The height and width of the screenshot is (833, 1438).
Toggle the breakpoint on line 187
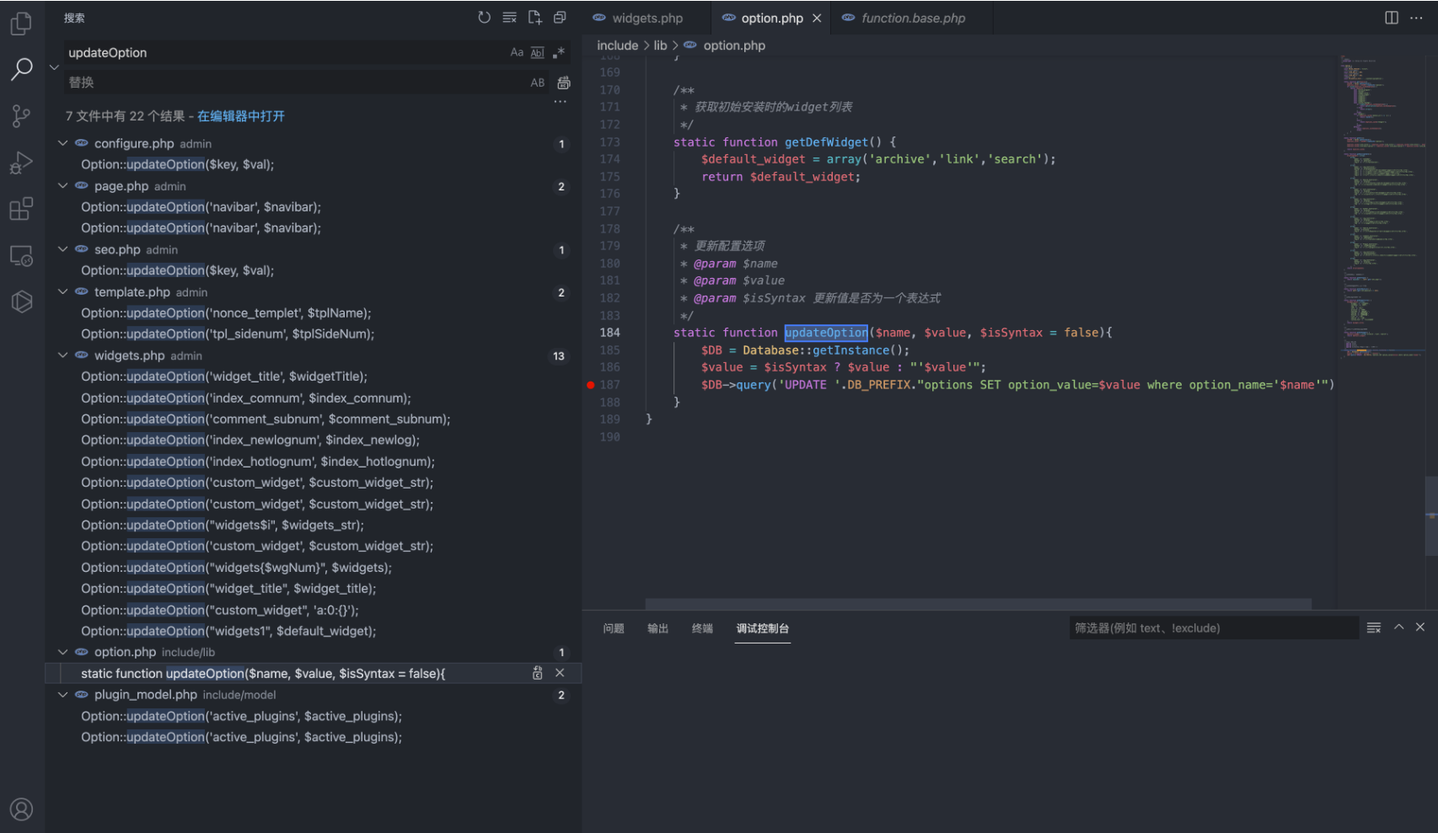[591, 385]
